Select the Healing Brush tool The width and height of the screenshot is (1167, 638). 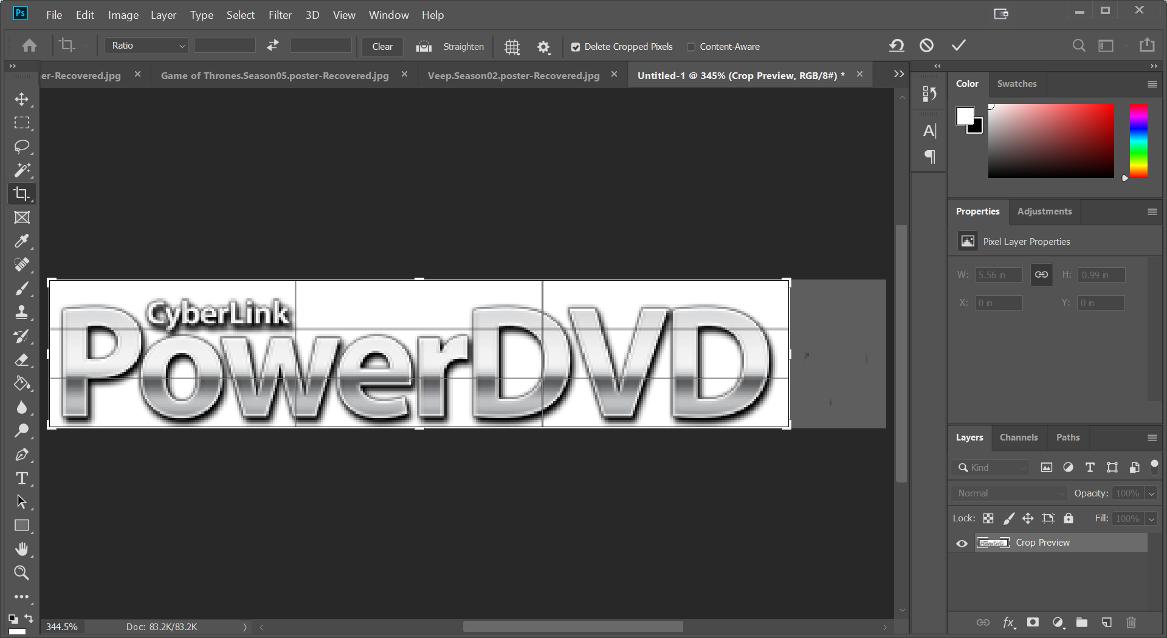point(22,265)
